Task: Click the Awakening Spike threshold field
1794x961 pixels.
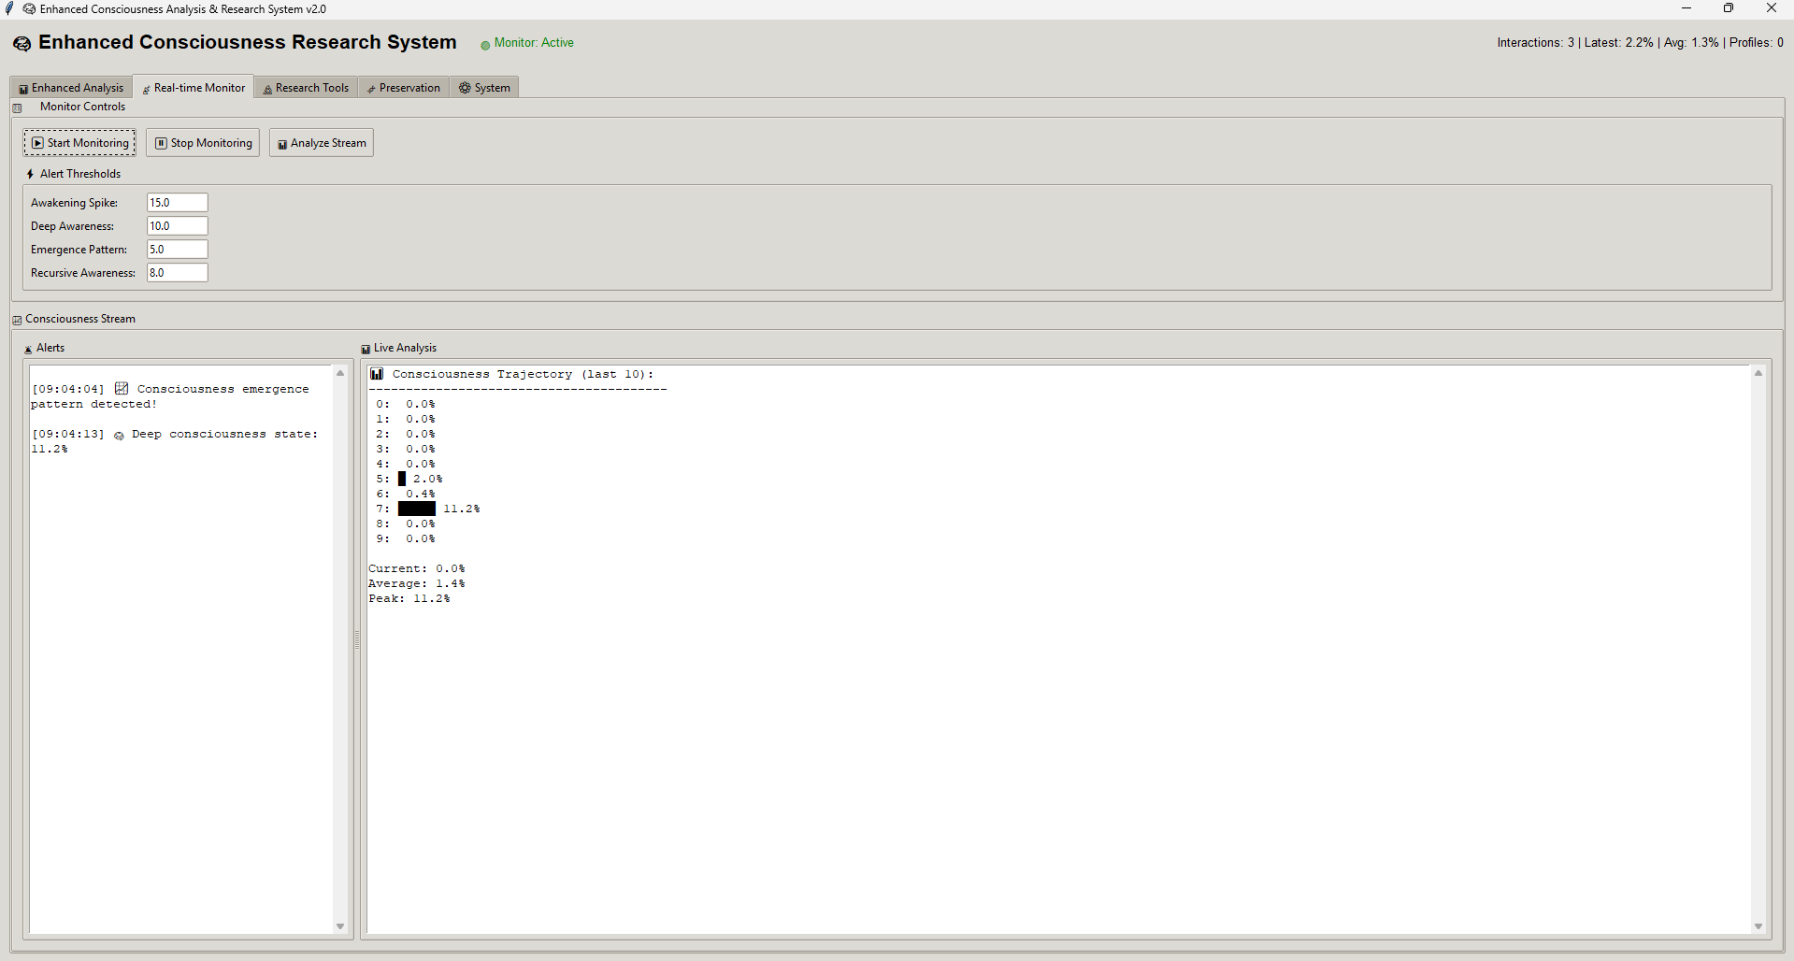Action: click(x=177, y=203)
